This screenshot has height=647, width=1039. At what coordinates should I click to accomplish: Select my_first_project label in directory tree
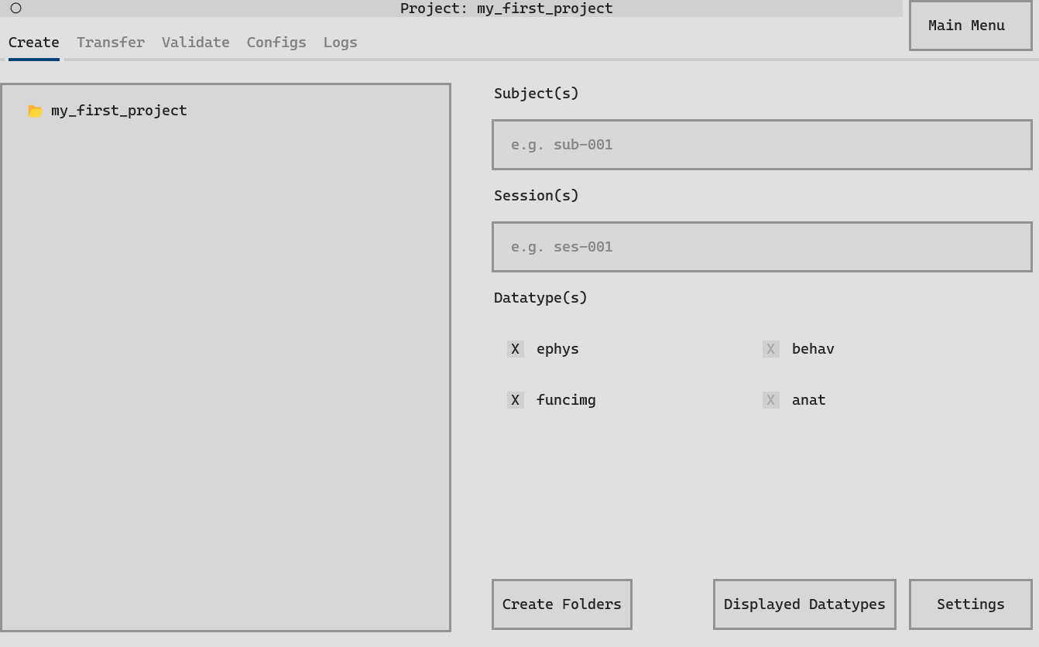(x=118, y=111)
